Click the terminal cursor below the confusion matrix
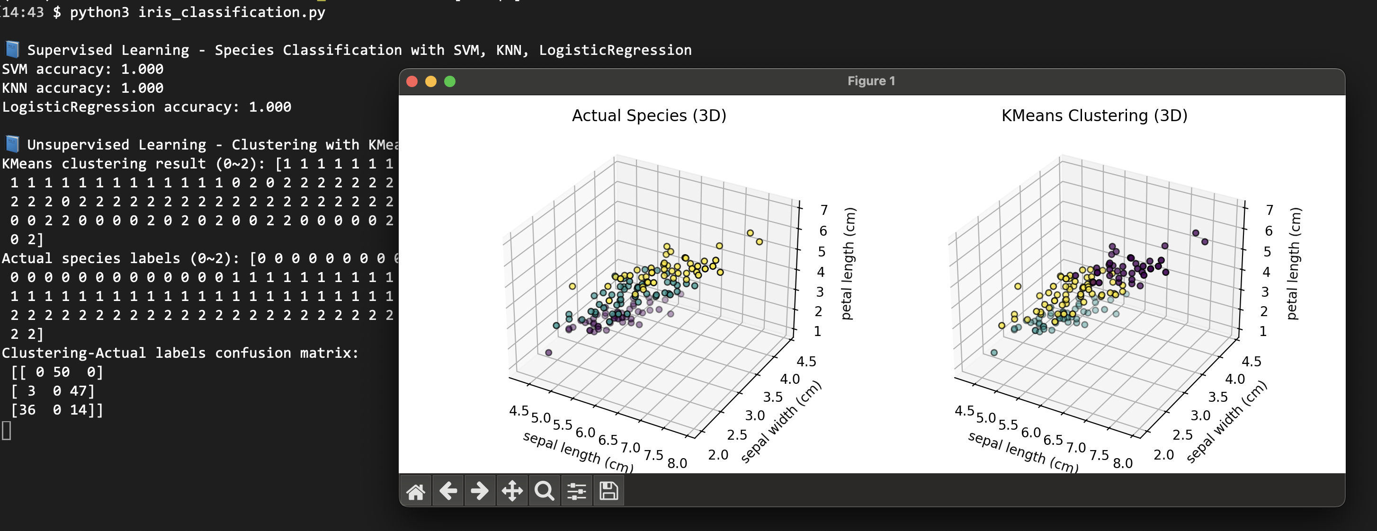Viewport: 1377px width, 531px height. (7, 430)
